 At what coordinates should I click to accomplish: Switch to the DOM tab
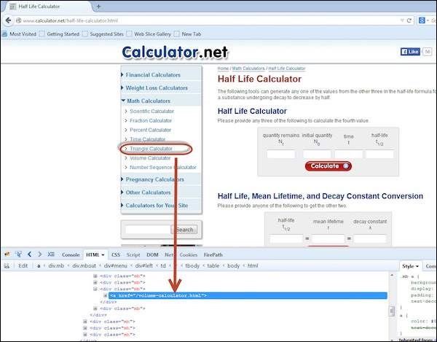coord(152,254)
